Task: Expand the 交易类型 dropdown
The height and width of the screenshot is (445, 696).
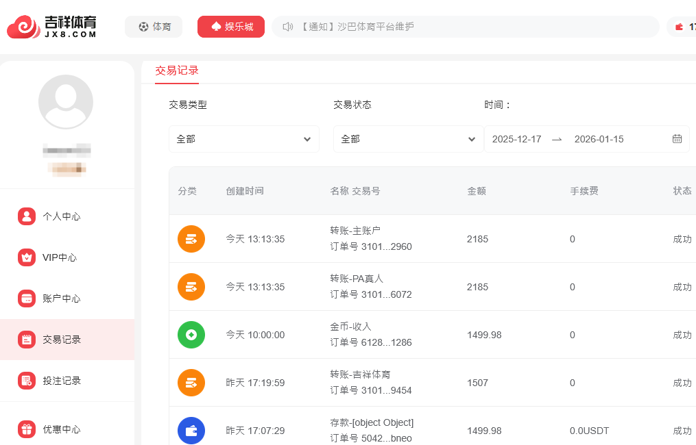Action: tap(243, 139)
